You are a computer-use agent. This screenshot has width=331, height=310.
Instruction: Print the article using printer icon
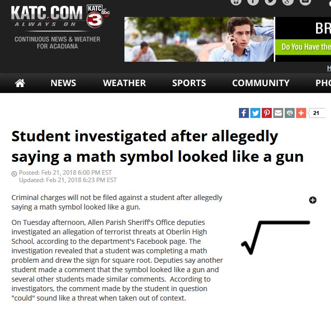pyautogui.click(x=290, y=113)
